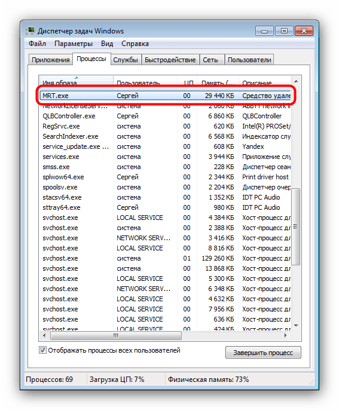This screenshot has width=339, height=410.
Task: Sort by Память column header
Action: pyautogui.click(x=218, y=82)
